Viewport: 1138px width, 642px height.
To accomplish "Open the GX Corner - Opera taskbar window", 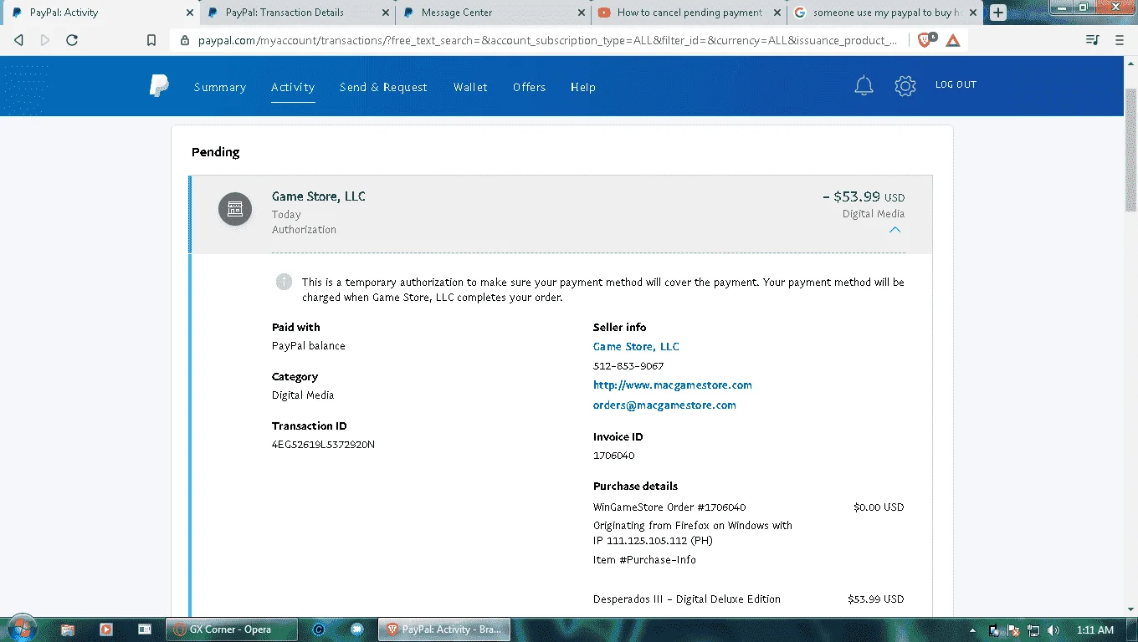I will coord(231,629).
